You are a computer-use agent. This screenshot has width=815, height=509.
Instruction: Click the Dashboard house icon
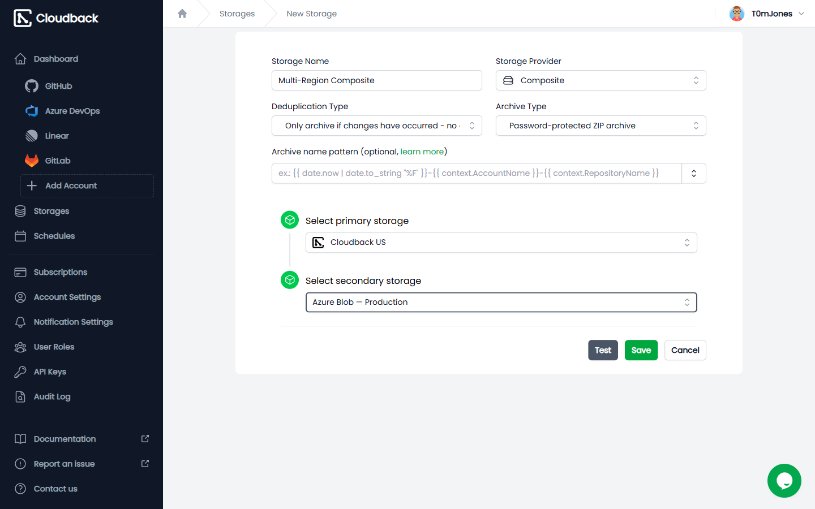(20, 59)
